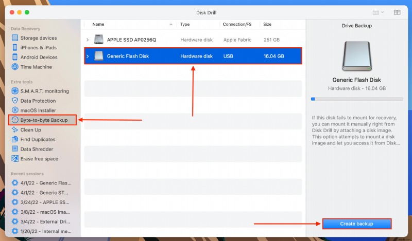Open iPhones & iPads in sidebar
Viewport: 412px width, 241px height.
[x=39, y=48]
